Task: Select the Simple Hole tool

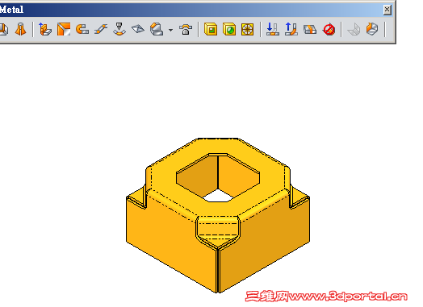Action: click(229, 29)
